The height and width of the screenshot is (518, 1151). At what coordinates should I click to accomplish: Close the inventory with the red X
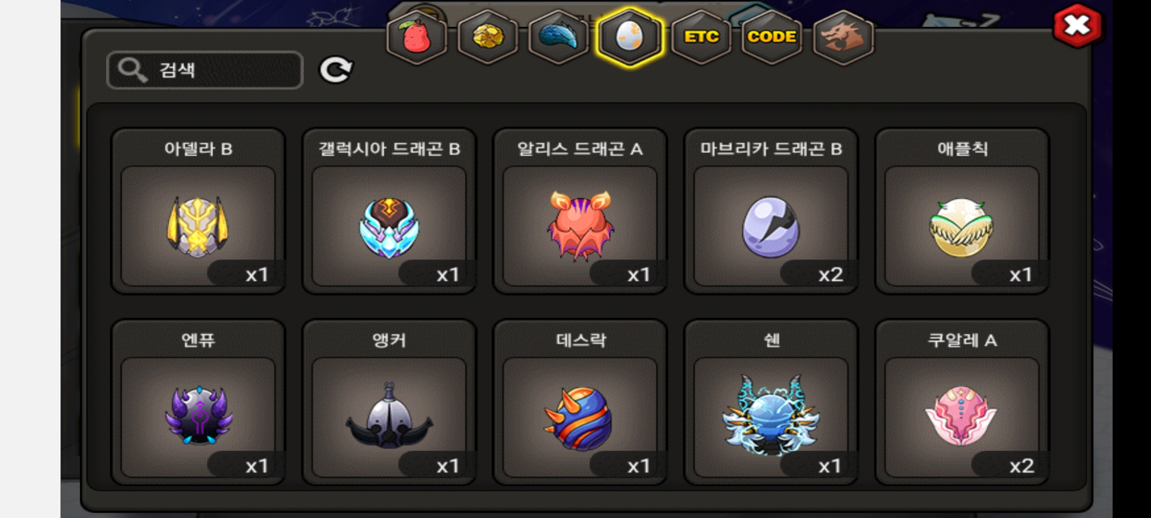1077,25
